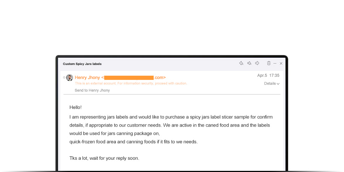Screen dimensions: 344x172
Task: Click the Reply arrow icon
Action: pyautogui.click(x=241, y=63)
